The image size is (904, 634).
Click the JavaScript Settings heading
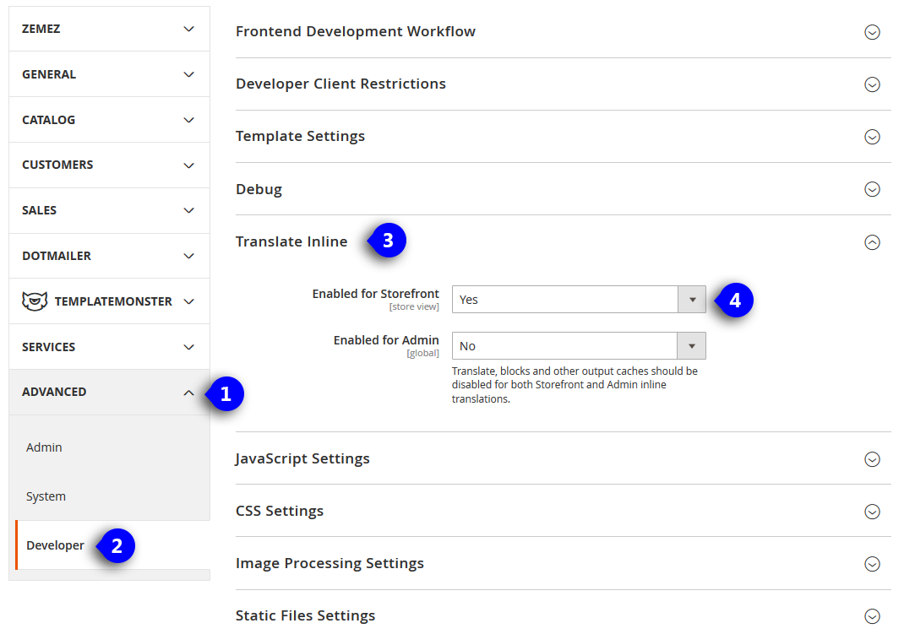tap(302, 459)
